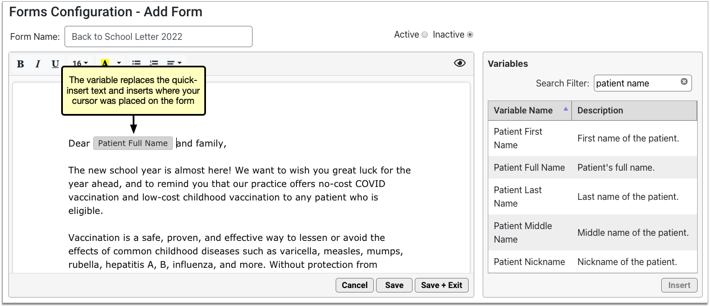Image resolution: width=710 pixels, height=306 pixels.
Task: Expand the highlight color dropdown arrow
Action: click(118, 63)
